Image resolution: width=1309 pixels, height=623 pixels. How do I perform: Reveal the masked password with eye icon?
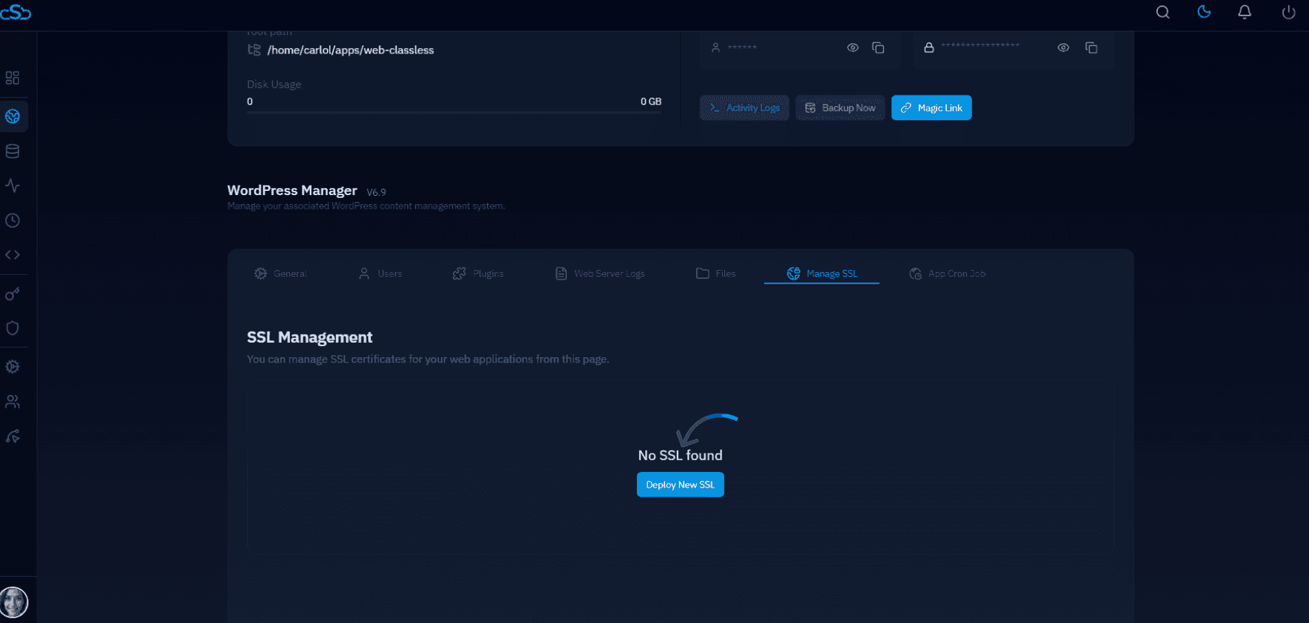point(1063,47)
